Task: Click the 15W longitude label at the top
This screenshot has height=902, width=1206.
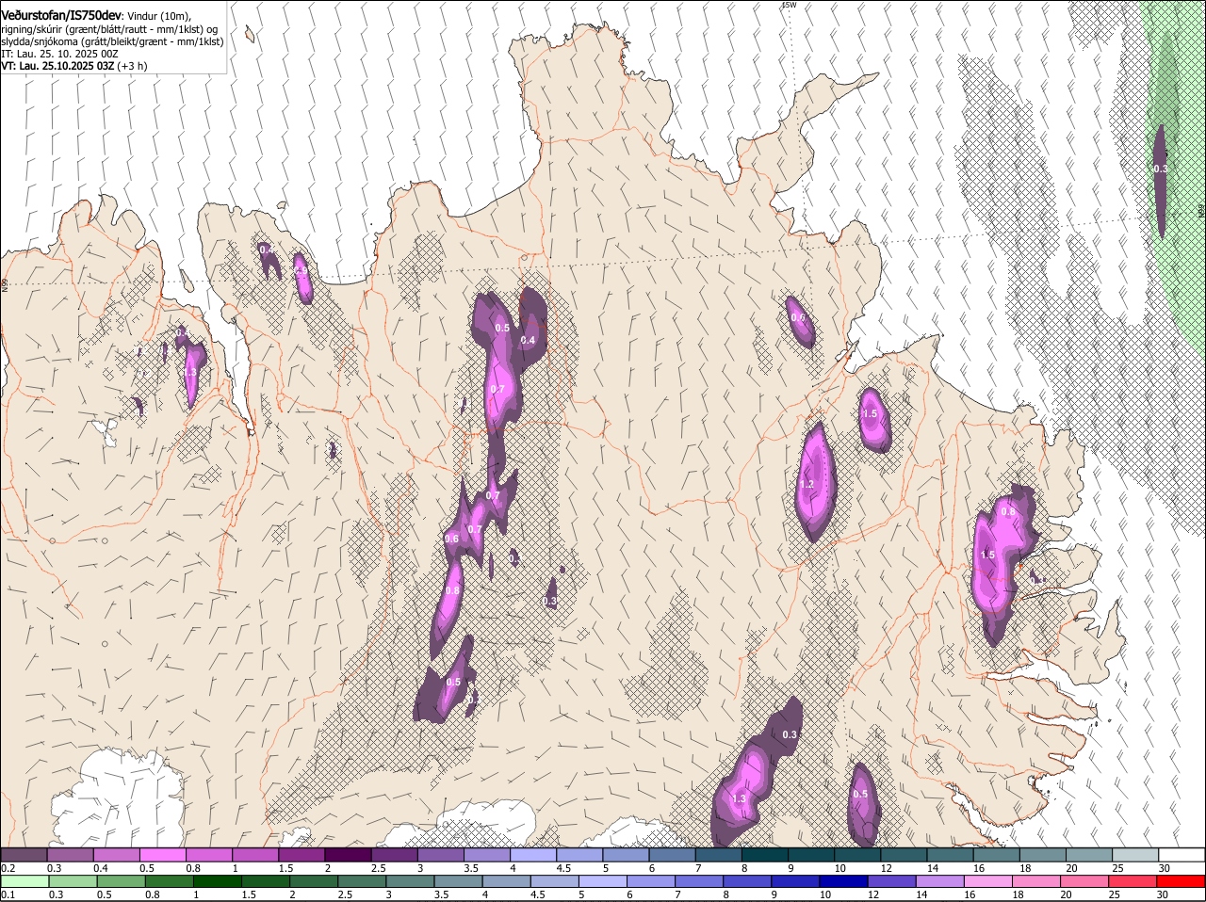Action: click(x=789, y=5)
